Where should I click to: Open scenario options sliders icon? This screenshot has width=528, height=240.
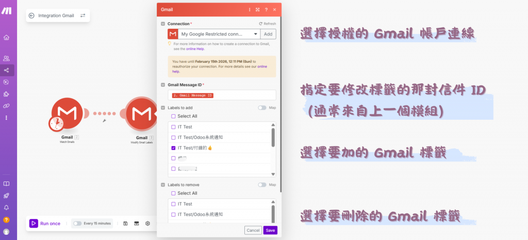[x=83, y=15]
